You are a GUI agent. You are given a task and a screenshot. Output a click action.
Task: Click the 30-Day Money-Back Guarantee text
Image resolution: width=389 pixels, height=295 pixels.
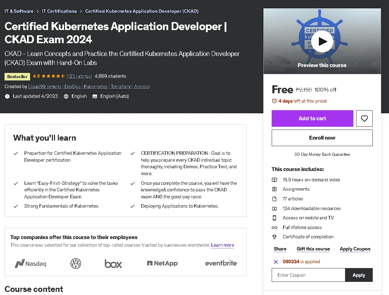[x=322, y=154]
